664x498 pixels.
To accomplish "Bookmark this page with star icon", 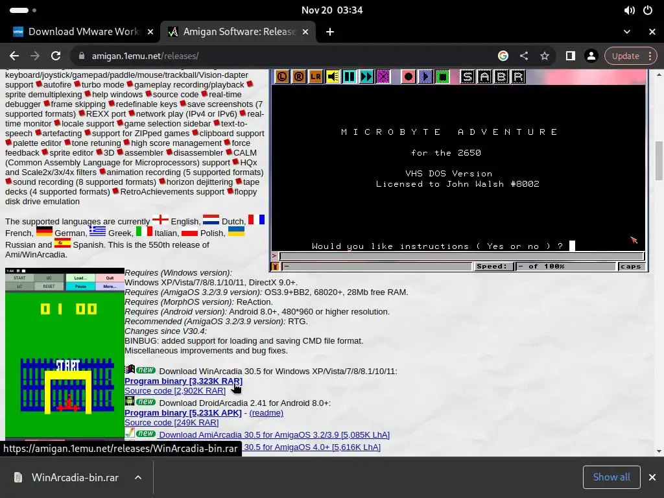I will pos(545,56).
